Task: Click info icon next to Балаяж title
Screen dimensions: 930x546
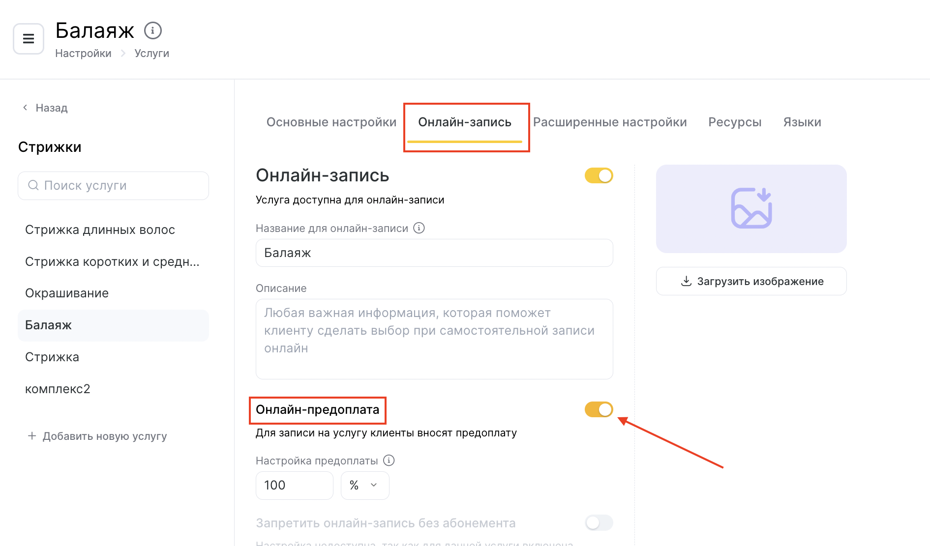Action: click(x=153, y=30)
